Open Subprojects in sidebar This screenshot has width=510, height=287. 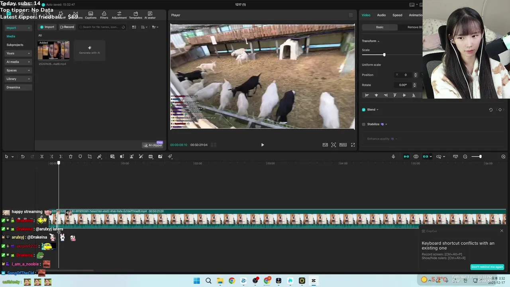point(15,45)
